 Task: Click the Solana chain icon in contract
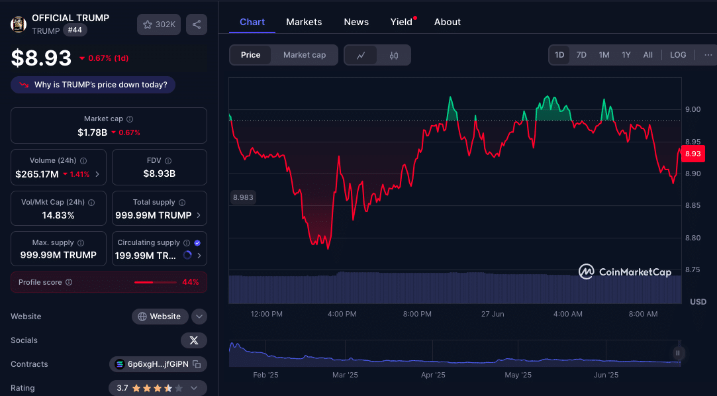click(120, 364)
